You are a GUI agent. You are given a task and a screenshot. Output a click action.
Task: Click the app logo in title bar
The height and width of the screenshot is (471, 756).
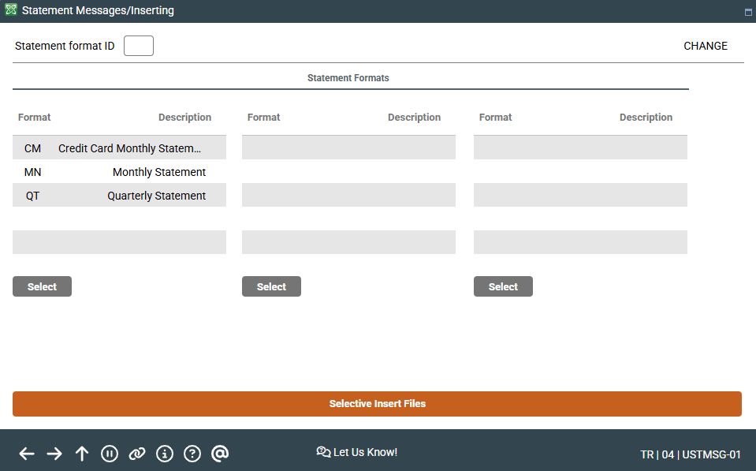11,11
